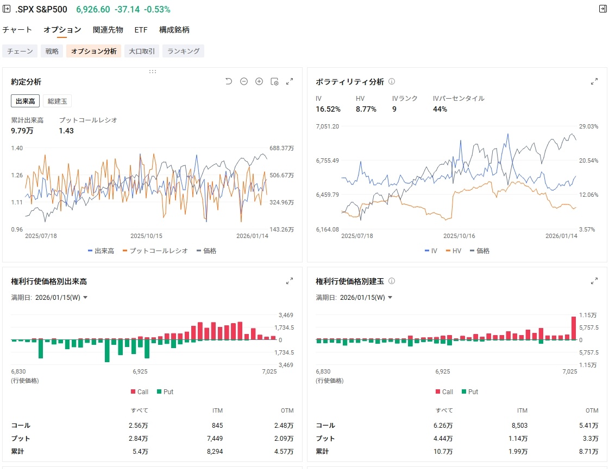Open the 関連先物 tab
This screenshot has width=609, height=469.
108,30
